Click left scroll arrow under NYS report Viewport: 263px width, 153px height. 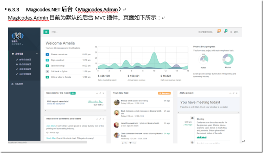click(x=45, y=111)
